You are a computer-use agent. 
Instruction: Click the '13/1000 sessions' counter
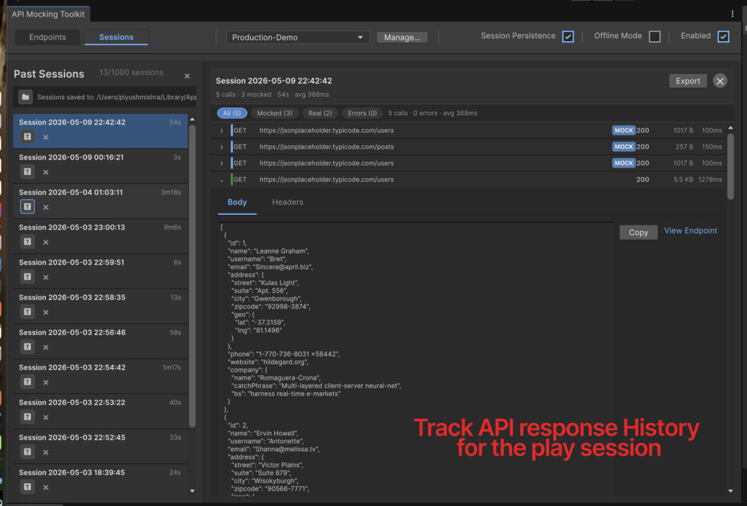(131, 73)
